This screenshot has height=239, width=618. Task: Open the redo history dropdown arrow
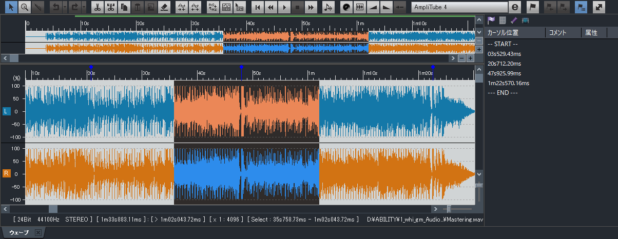pos(84,7)
